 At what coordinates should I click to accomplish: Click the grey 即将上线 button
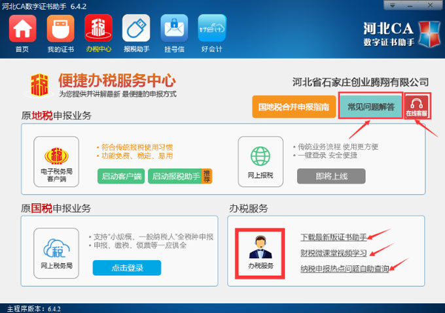[331, 176]
